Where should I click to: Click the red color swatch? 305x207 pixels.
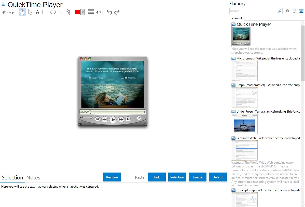point(78,12)
